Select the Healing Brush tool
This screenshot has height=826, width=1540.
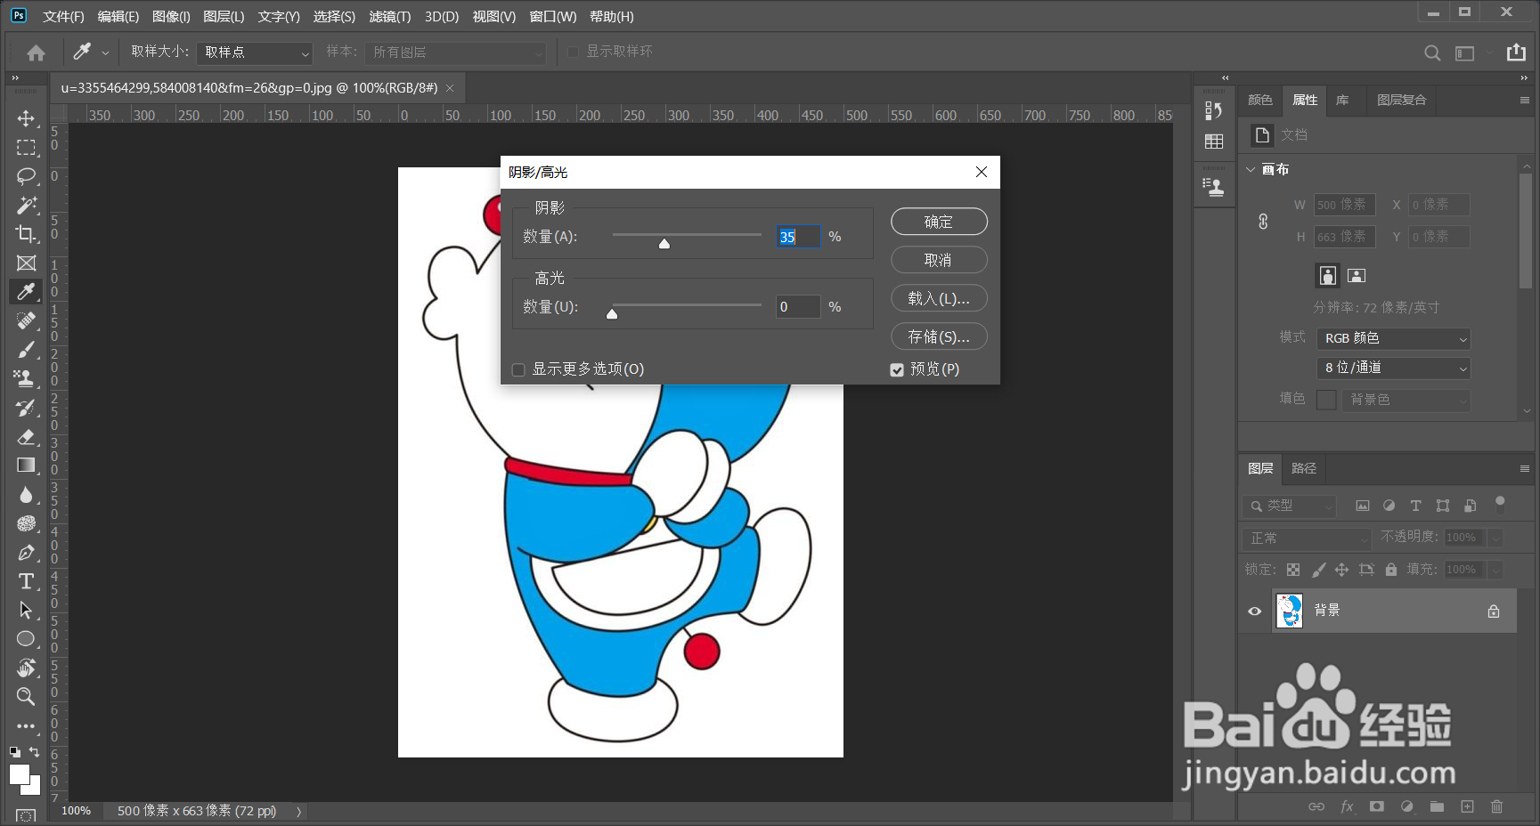(26, 320)
